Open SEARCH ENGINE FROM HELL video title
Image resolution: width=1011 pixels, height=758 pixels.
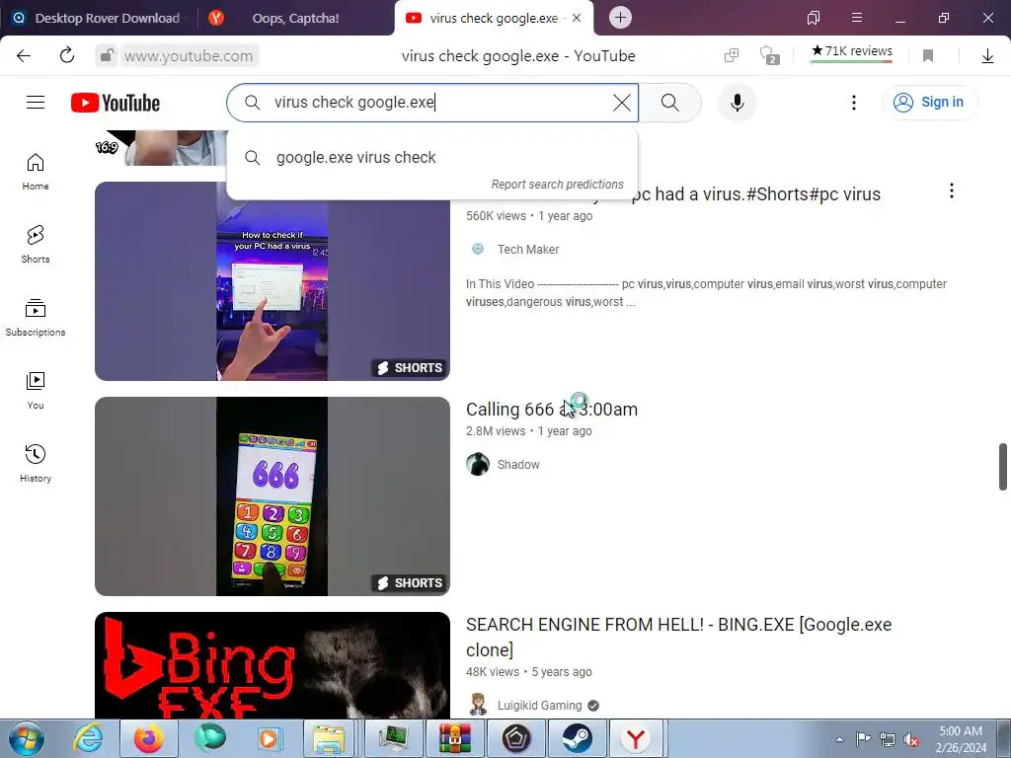[x=678, y=637]
